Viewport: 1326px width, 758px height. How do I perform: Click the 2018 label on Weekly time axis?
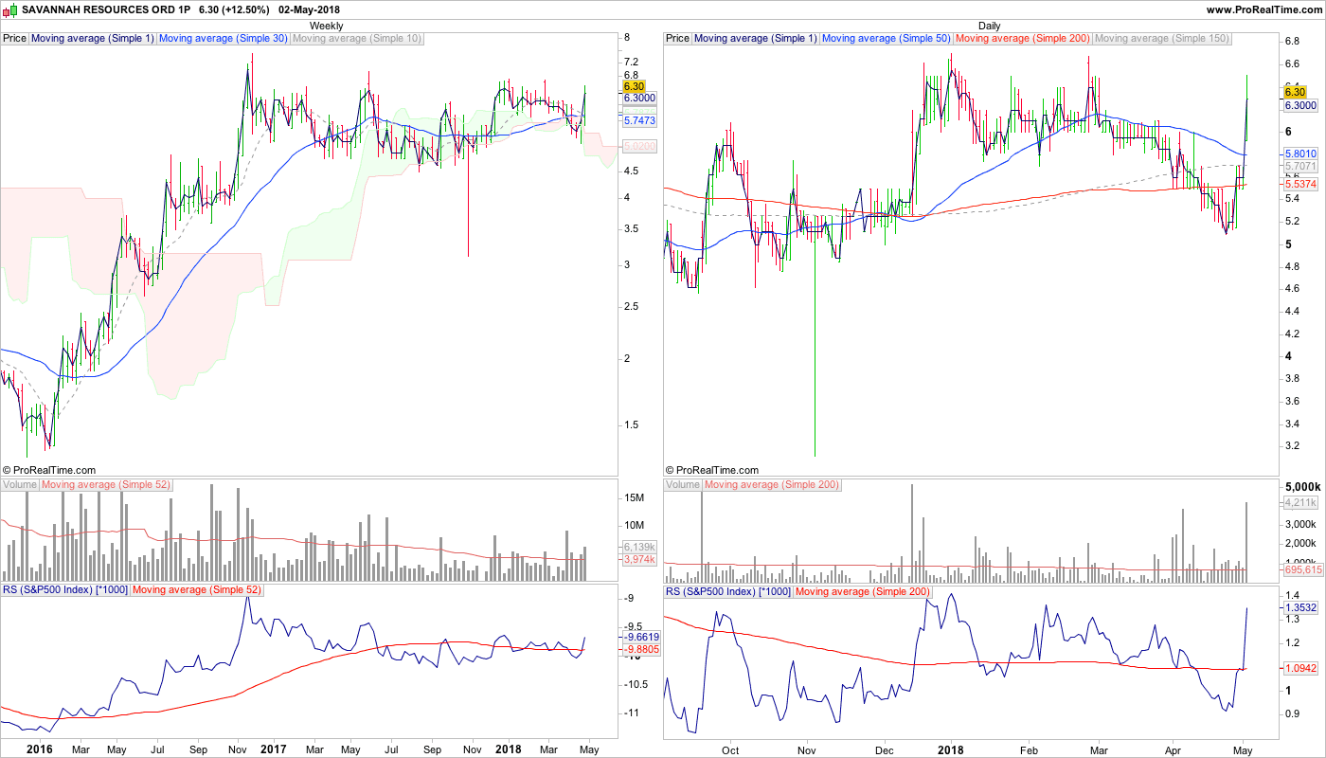click(508, 749)
